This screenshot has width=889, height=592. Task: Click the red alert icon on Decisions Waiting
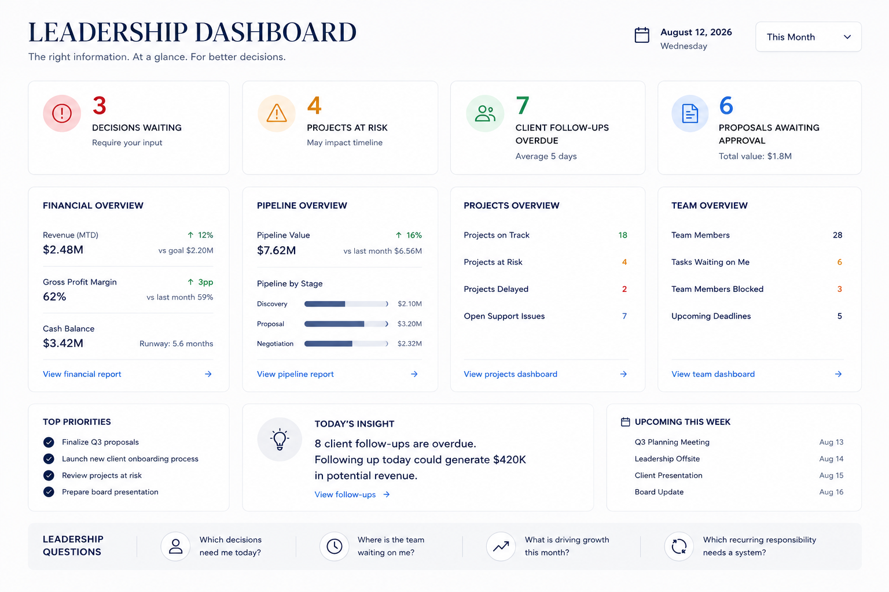click(x=62, y=113)
